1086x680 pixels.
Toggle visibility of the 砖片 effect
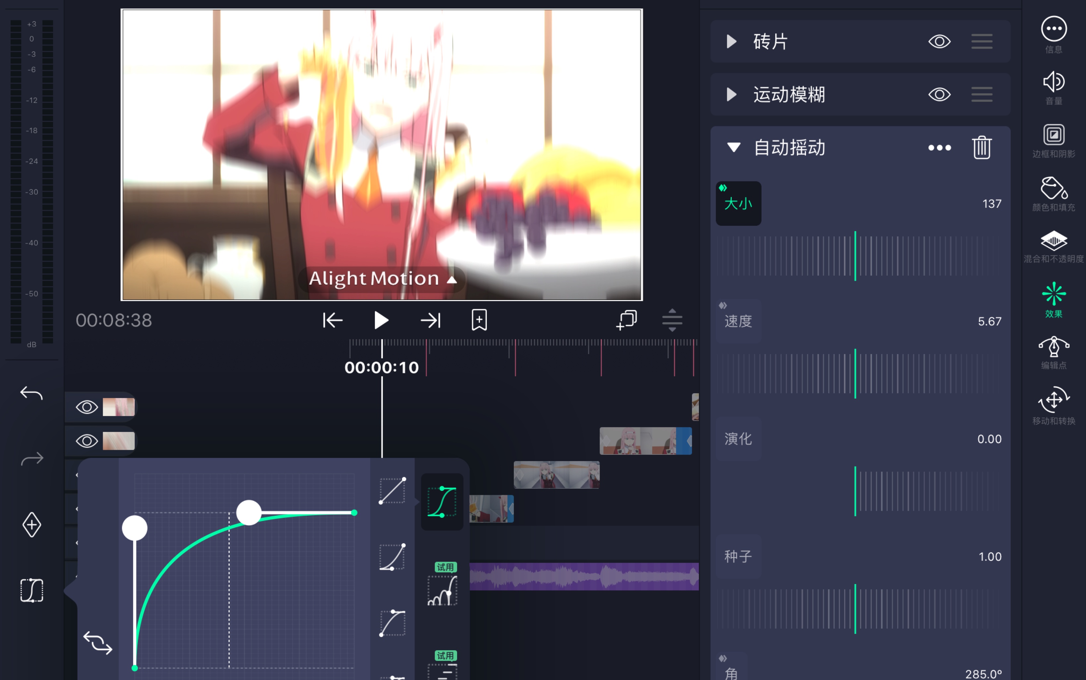939,41
